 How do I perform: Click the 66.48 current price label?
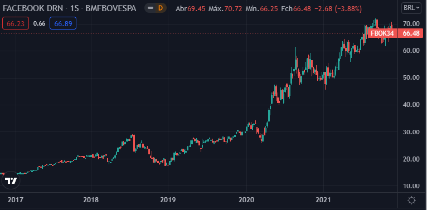pos(411,33)
